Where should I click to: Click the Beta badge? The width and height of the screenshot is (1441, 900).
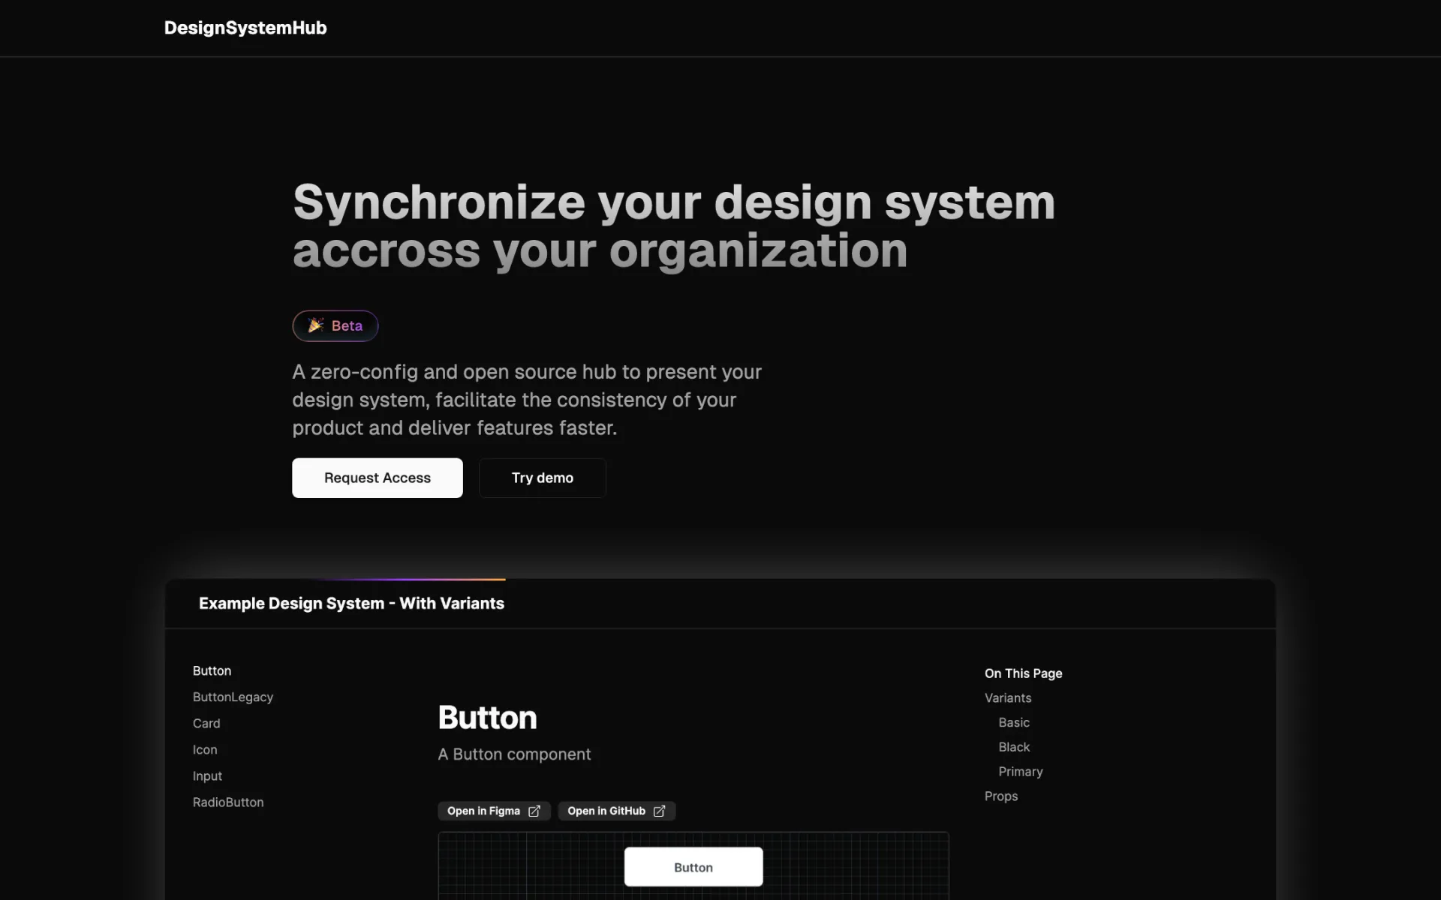335,325
